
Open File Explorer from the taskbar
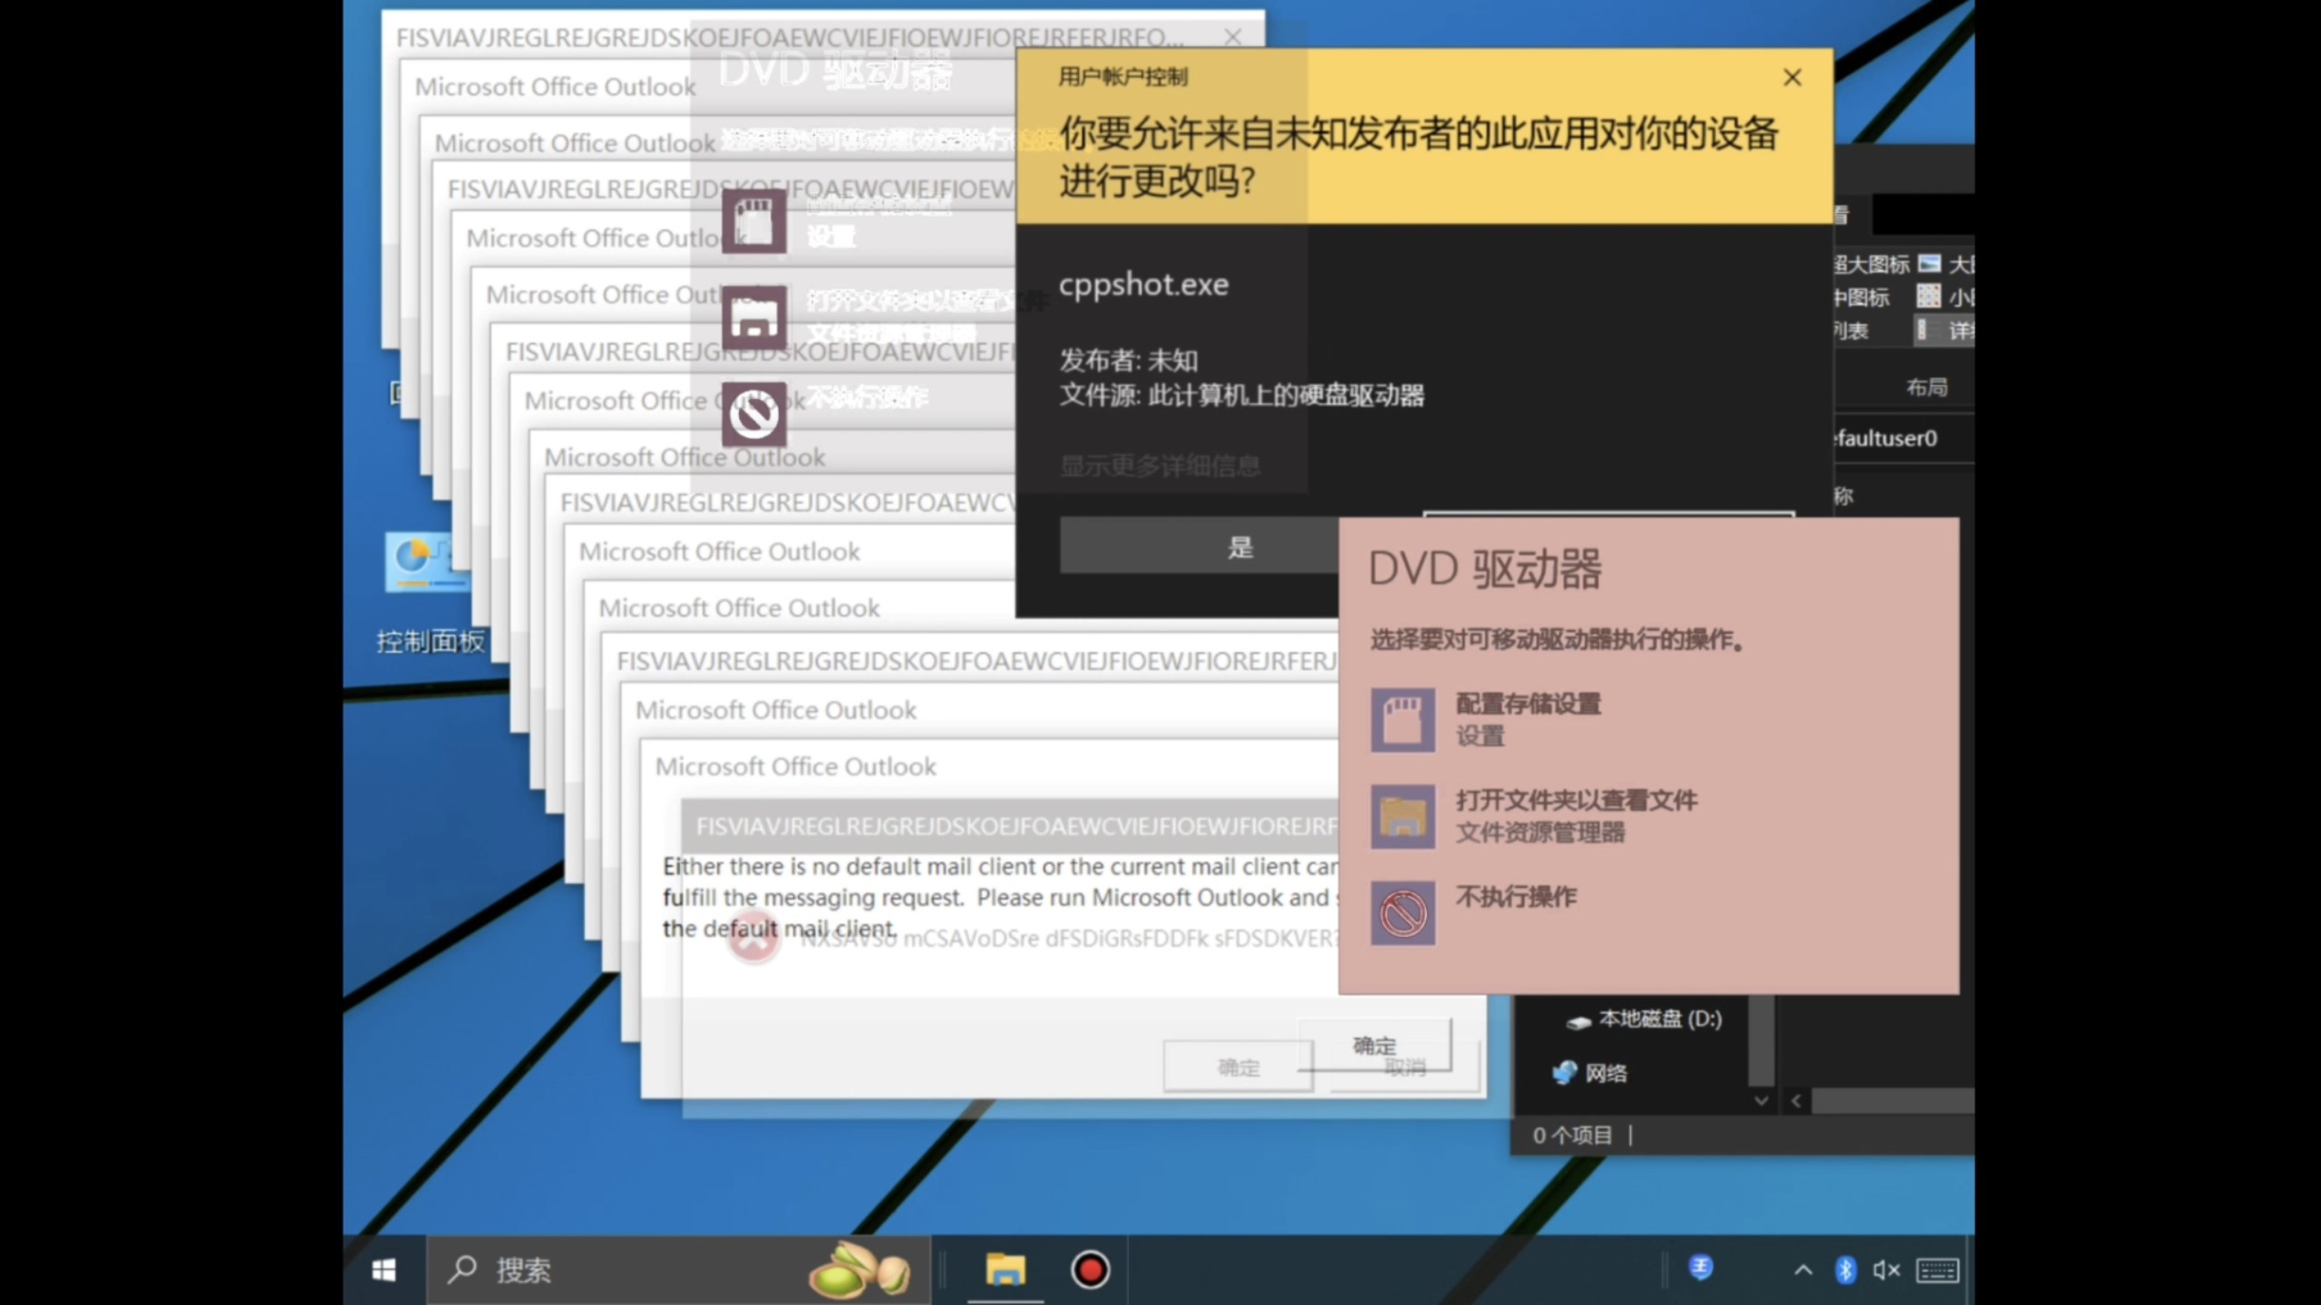coord(1005,1270)
